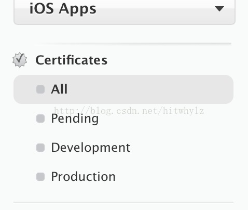
Task: Click the square bullet beside All
Action: tap(40, 89)
